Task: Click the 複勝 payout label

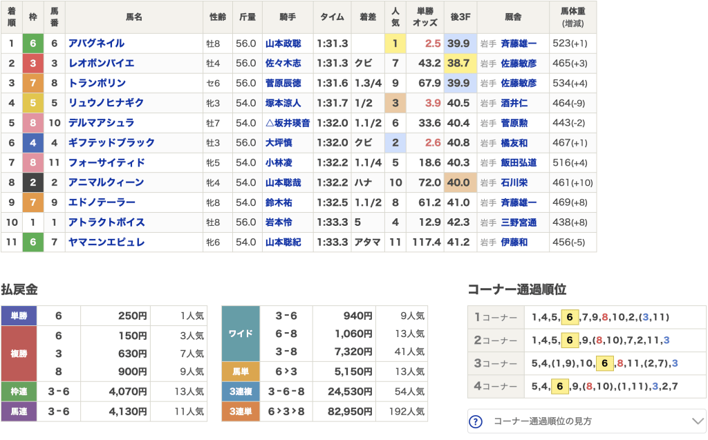Action: pyautogui.click(x=19, y=354)
